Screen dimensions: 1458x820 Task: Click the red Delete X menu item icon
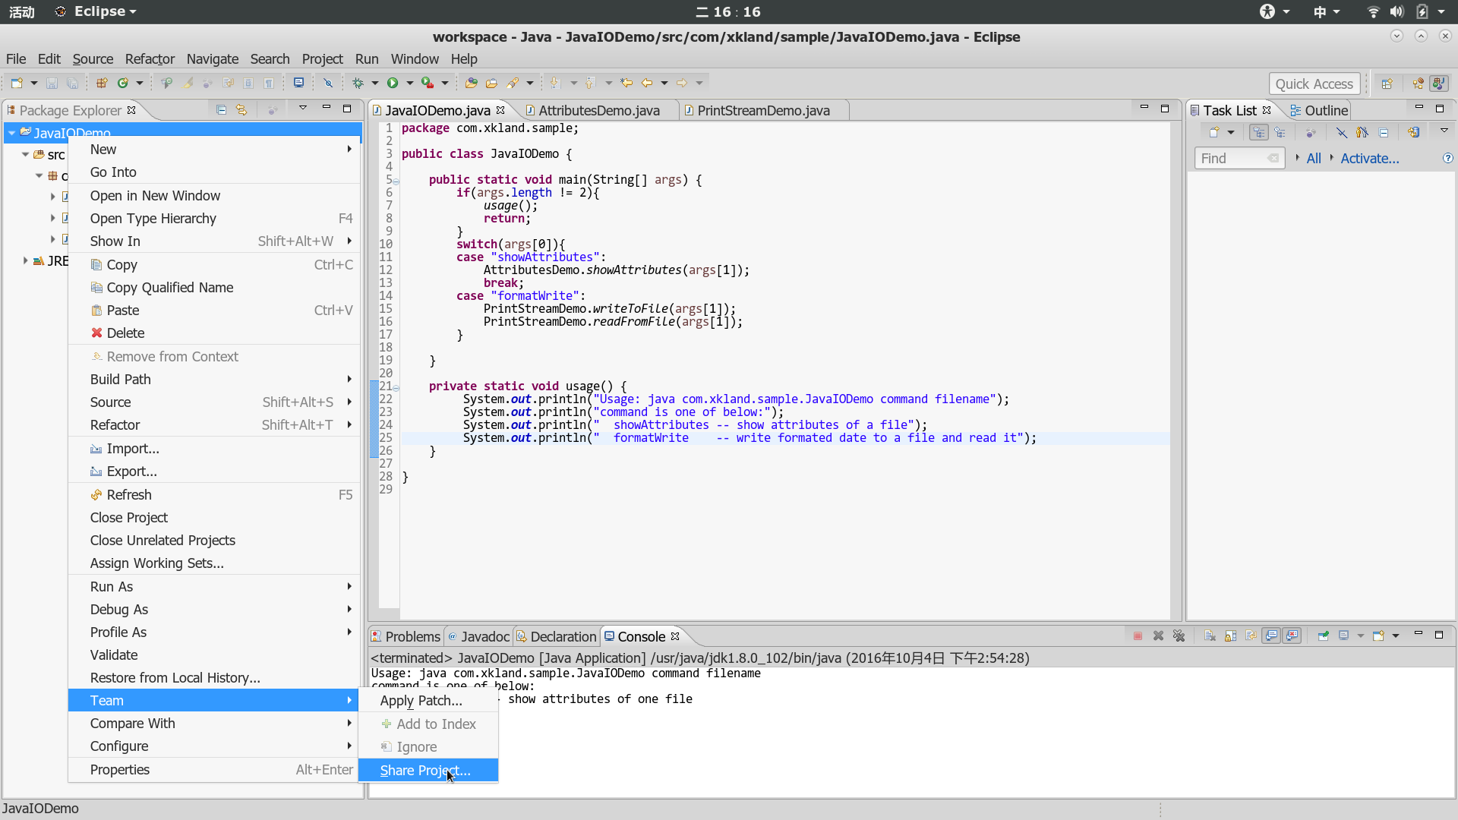pyautogui.click(x=96, y=333)
